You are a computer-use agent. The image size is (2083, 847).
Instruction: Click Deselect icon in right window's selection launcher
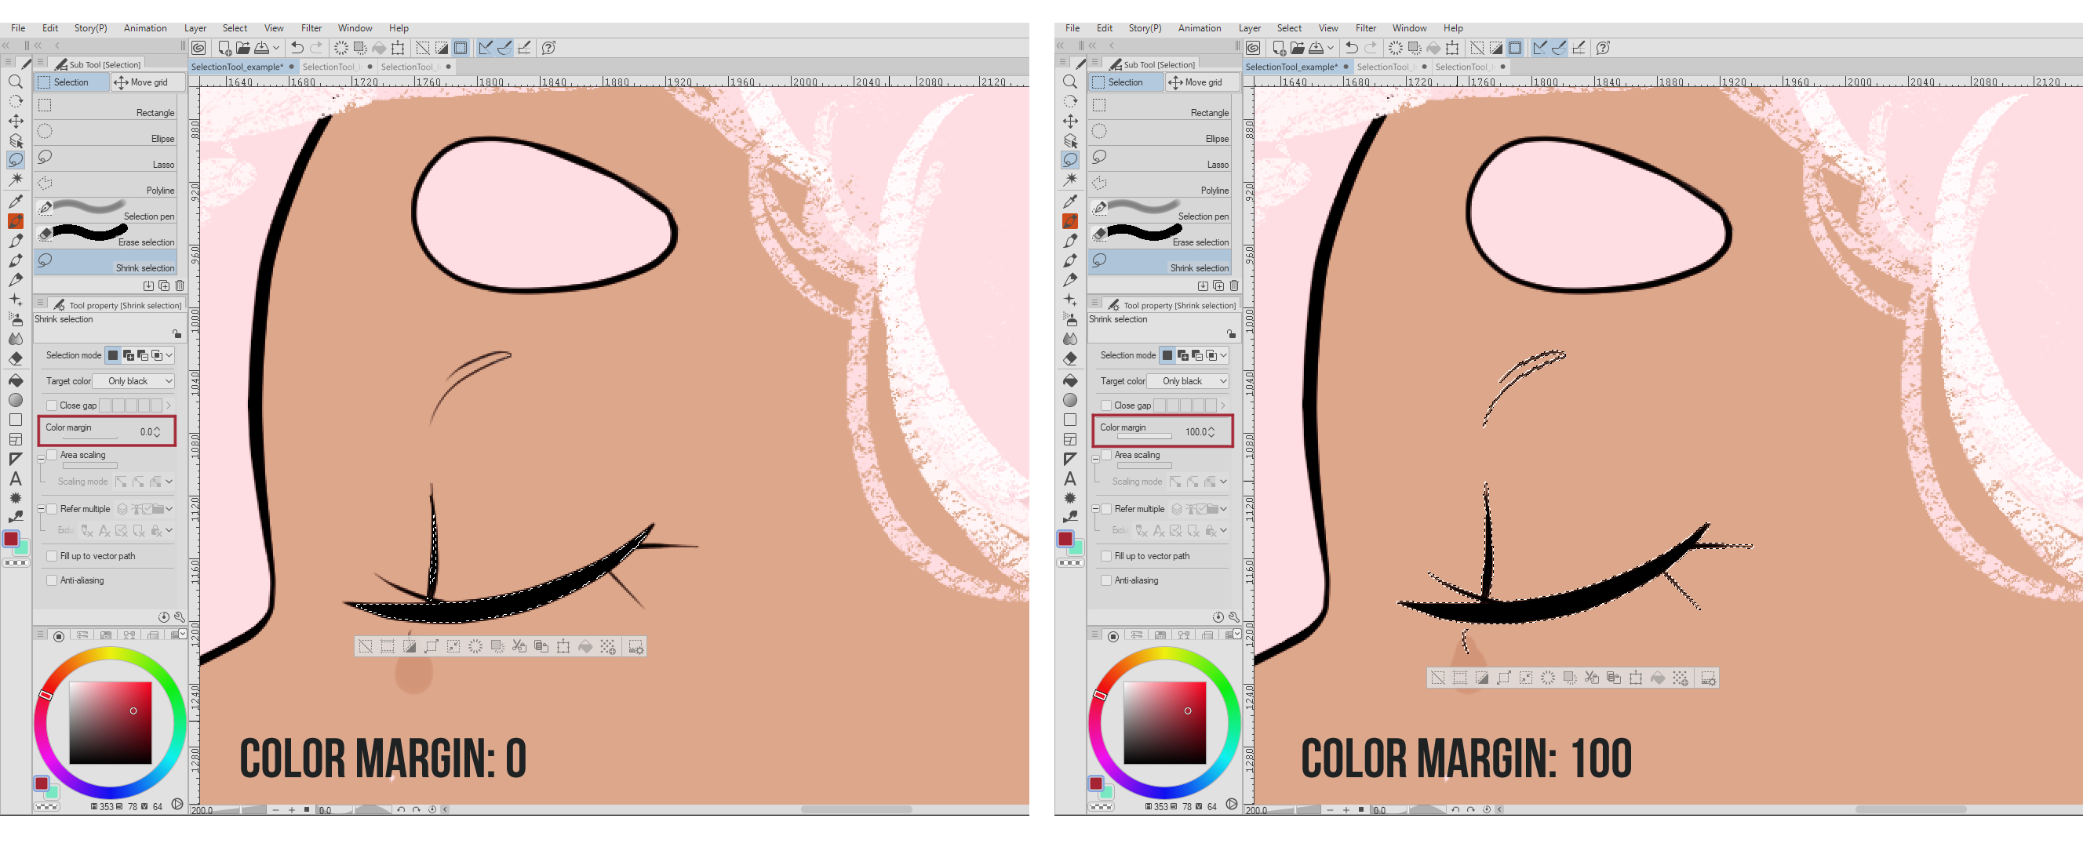[1438, 678]
